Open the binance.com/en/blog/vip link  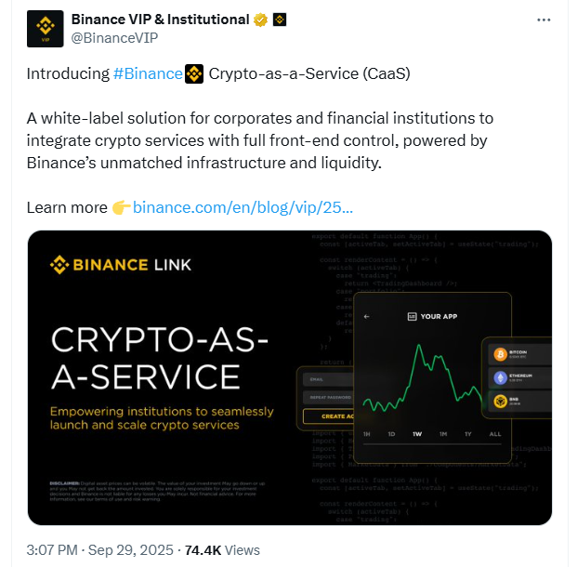point(243,207)
